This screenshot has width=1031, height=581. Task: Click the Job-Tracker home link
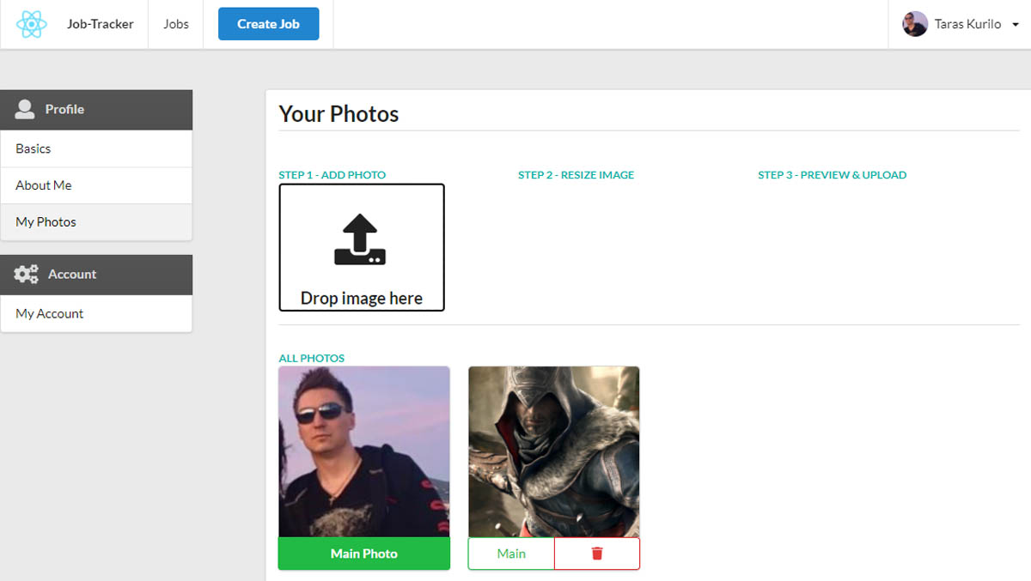(100, 23)
